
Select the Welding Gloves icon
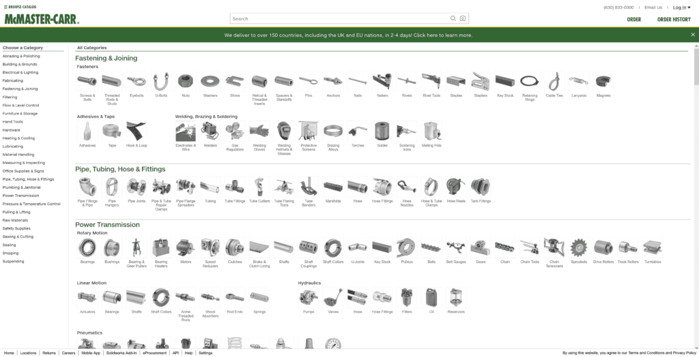point(259,131)
